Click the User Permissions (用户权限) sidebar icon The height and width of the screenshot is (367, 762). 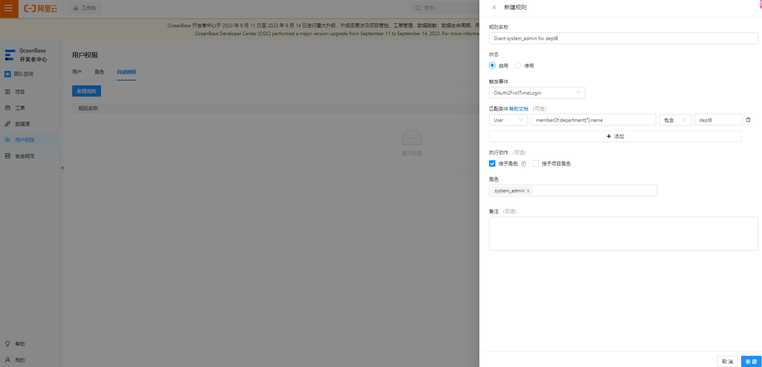pyautogui.click(x=8, y=140)
